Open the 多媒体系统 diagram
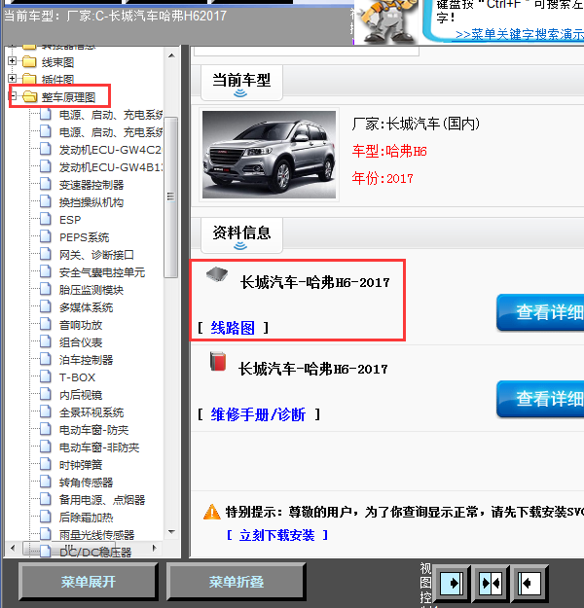 [87, 307]
